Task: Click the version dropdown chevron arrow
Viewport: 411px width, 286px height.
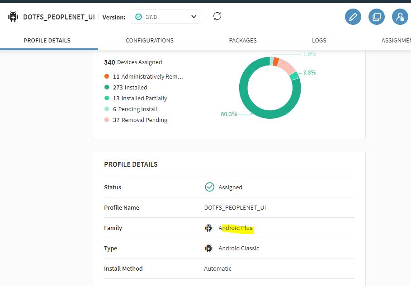Action: point(194,17)
